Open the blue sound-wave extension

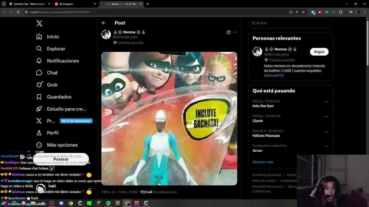pos(334,12)
